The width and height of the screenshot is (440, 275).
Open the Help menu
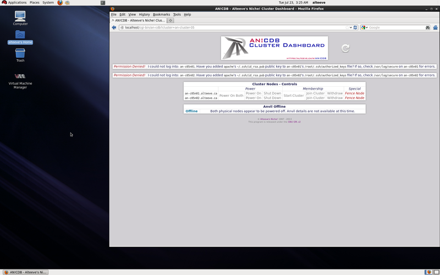(188, 14)
